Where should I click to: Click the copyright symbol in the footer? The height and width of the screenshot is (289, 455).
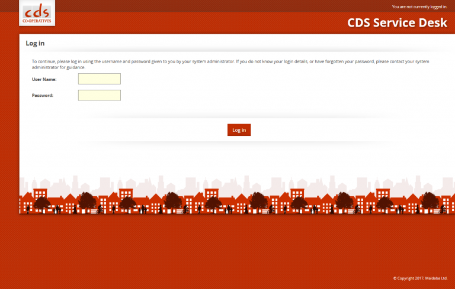[x=395, y=278]
